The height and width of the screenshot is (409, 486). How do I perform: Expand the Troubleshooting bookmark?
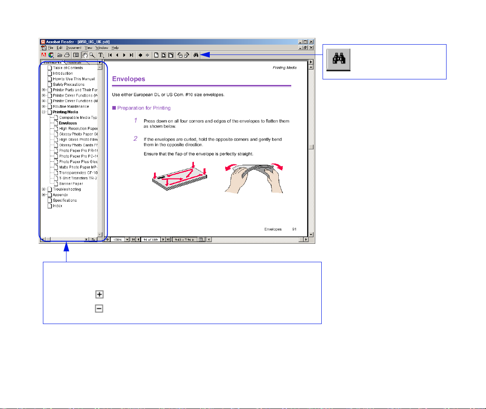click(x=44, y=189)
